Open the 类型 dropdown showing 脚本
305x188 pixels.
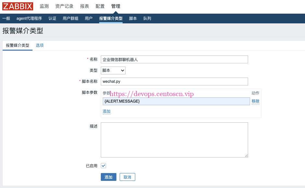[113, 70]
